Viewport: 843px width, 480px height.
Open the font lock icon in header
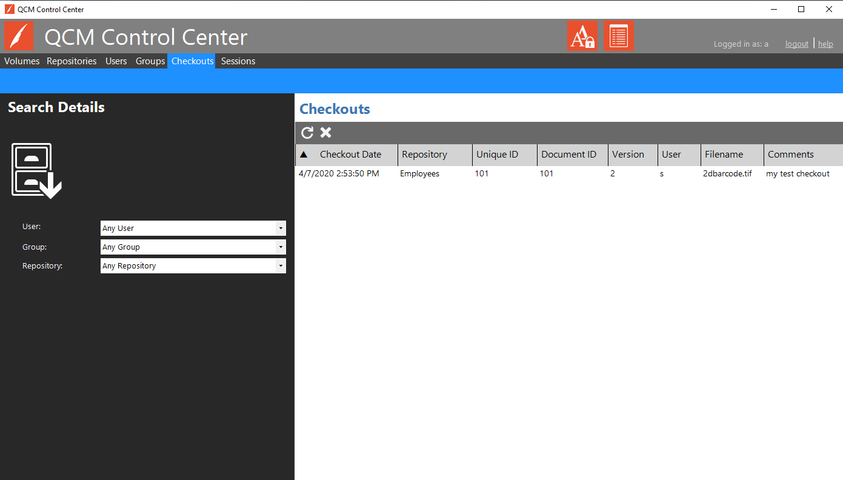coord(582,36)
